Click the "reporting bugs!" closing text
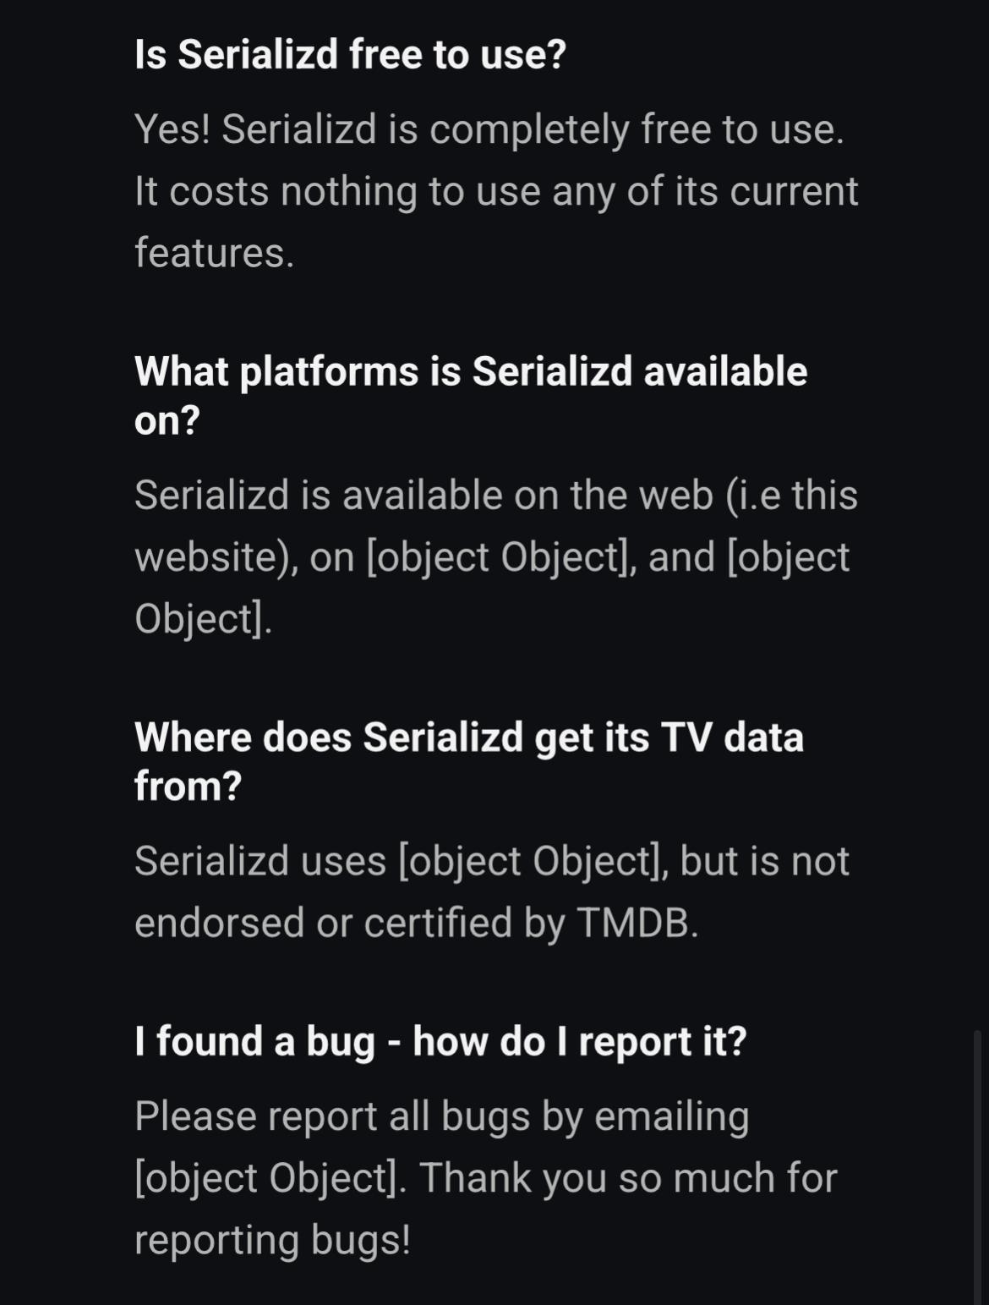The image size is (989, 1305). pyautogui.click(x=272, y=1240)
